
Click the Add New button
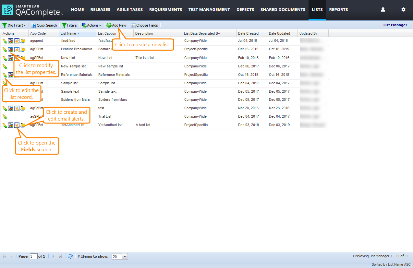pyautogui.click(x=116, y=25)
